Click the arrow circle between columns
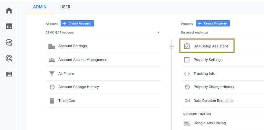The image size is (264, 130). [x=171, y=46]
